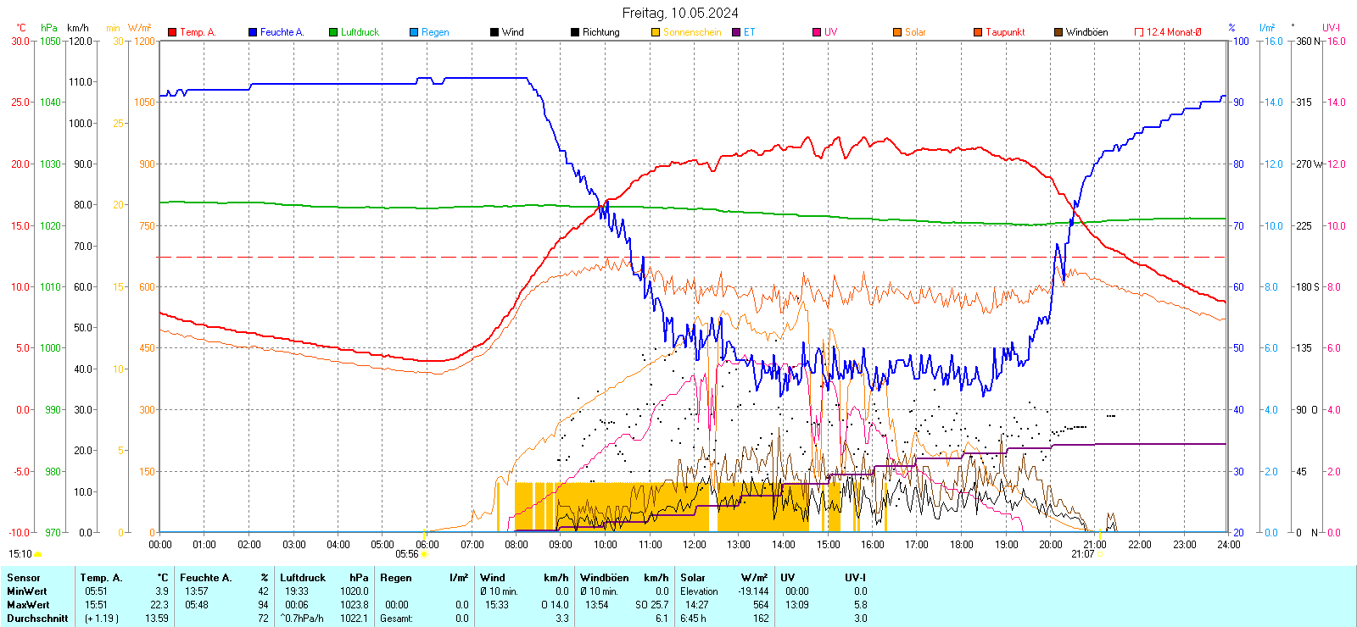The width and height of the screenshot is (1357, 627).
Task: Click the sunrise time 05:56 marker
Action: [407, 554]
